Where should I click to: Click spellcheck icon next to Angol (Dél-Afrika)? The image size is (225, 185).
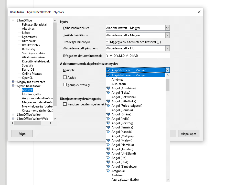pos(108,101)
